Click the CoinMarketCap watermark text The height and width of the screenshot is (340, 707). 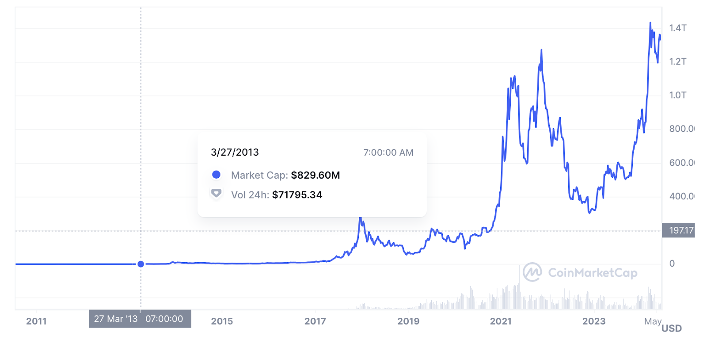click(593, 273)
